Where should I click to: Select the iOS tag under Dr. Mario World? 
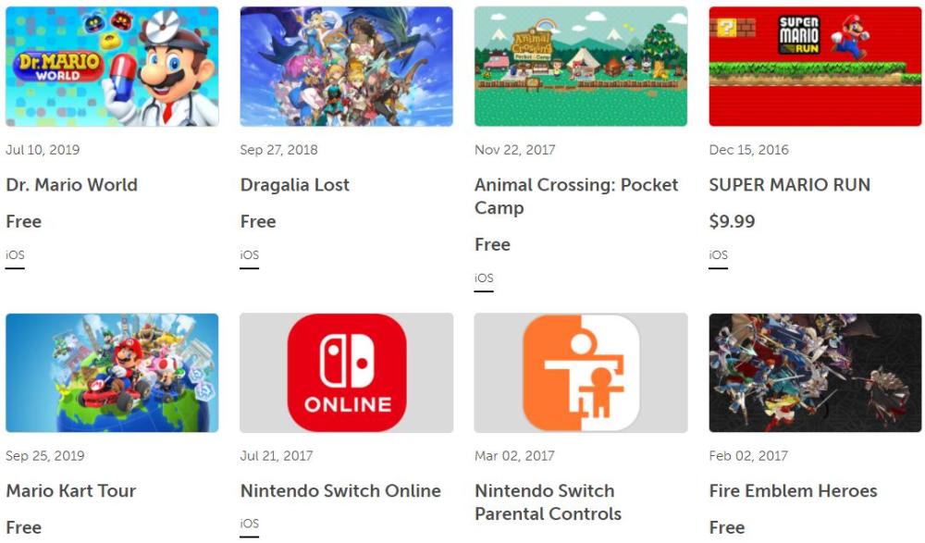pos(16,255)
